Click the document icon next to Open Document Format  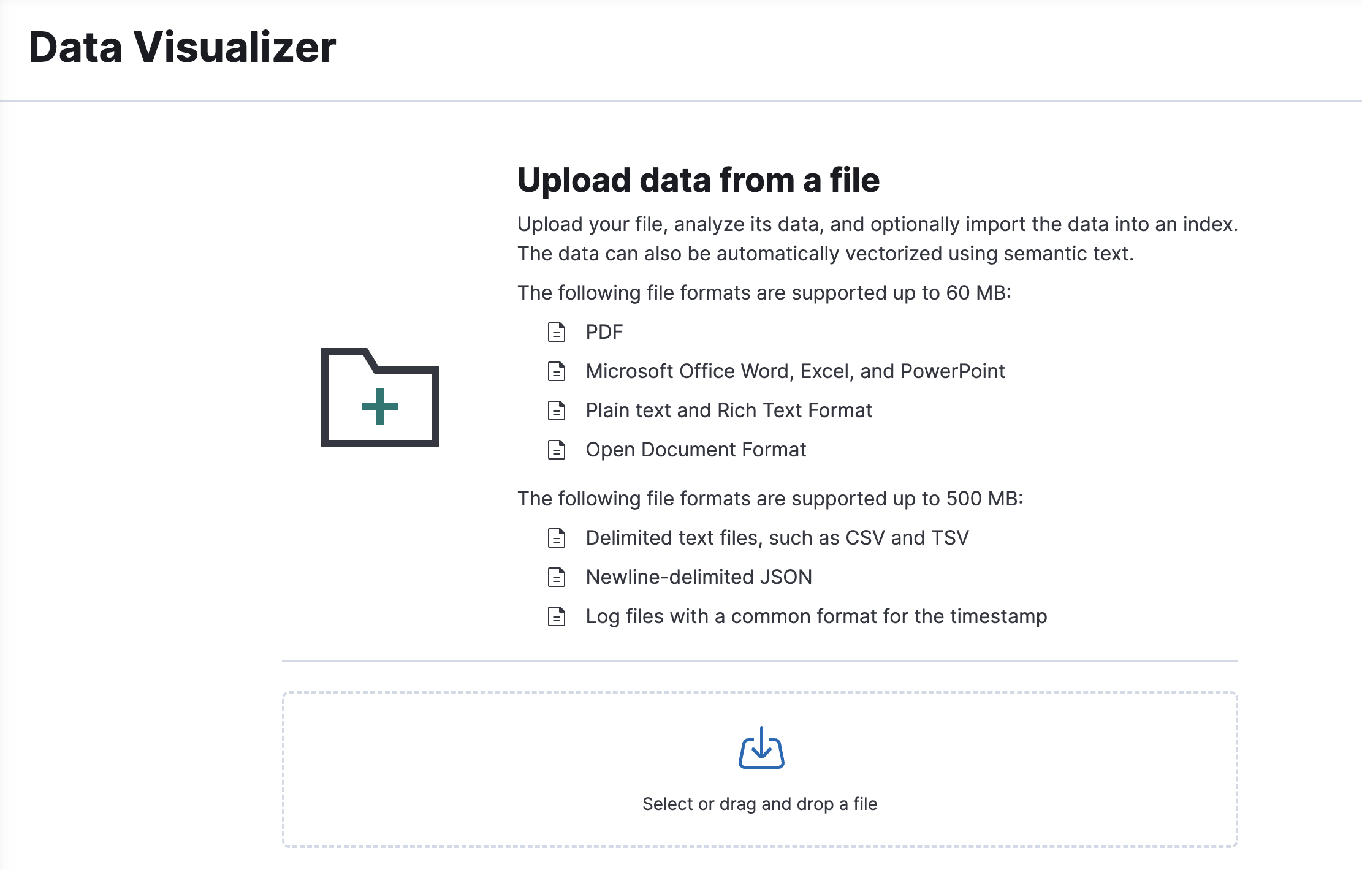[557, 450]
